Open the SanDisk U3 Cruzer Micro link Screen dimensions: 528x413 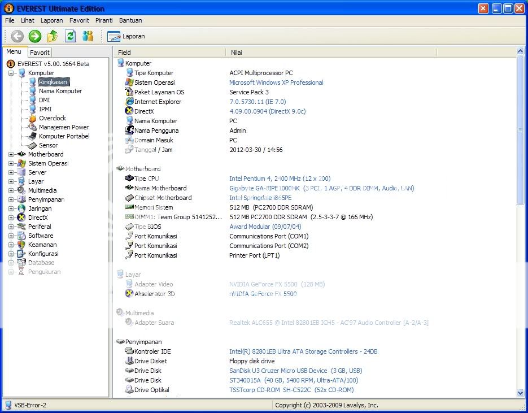pos(296,371)
